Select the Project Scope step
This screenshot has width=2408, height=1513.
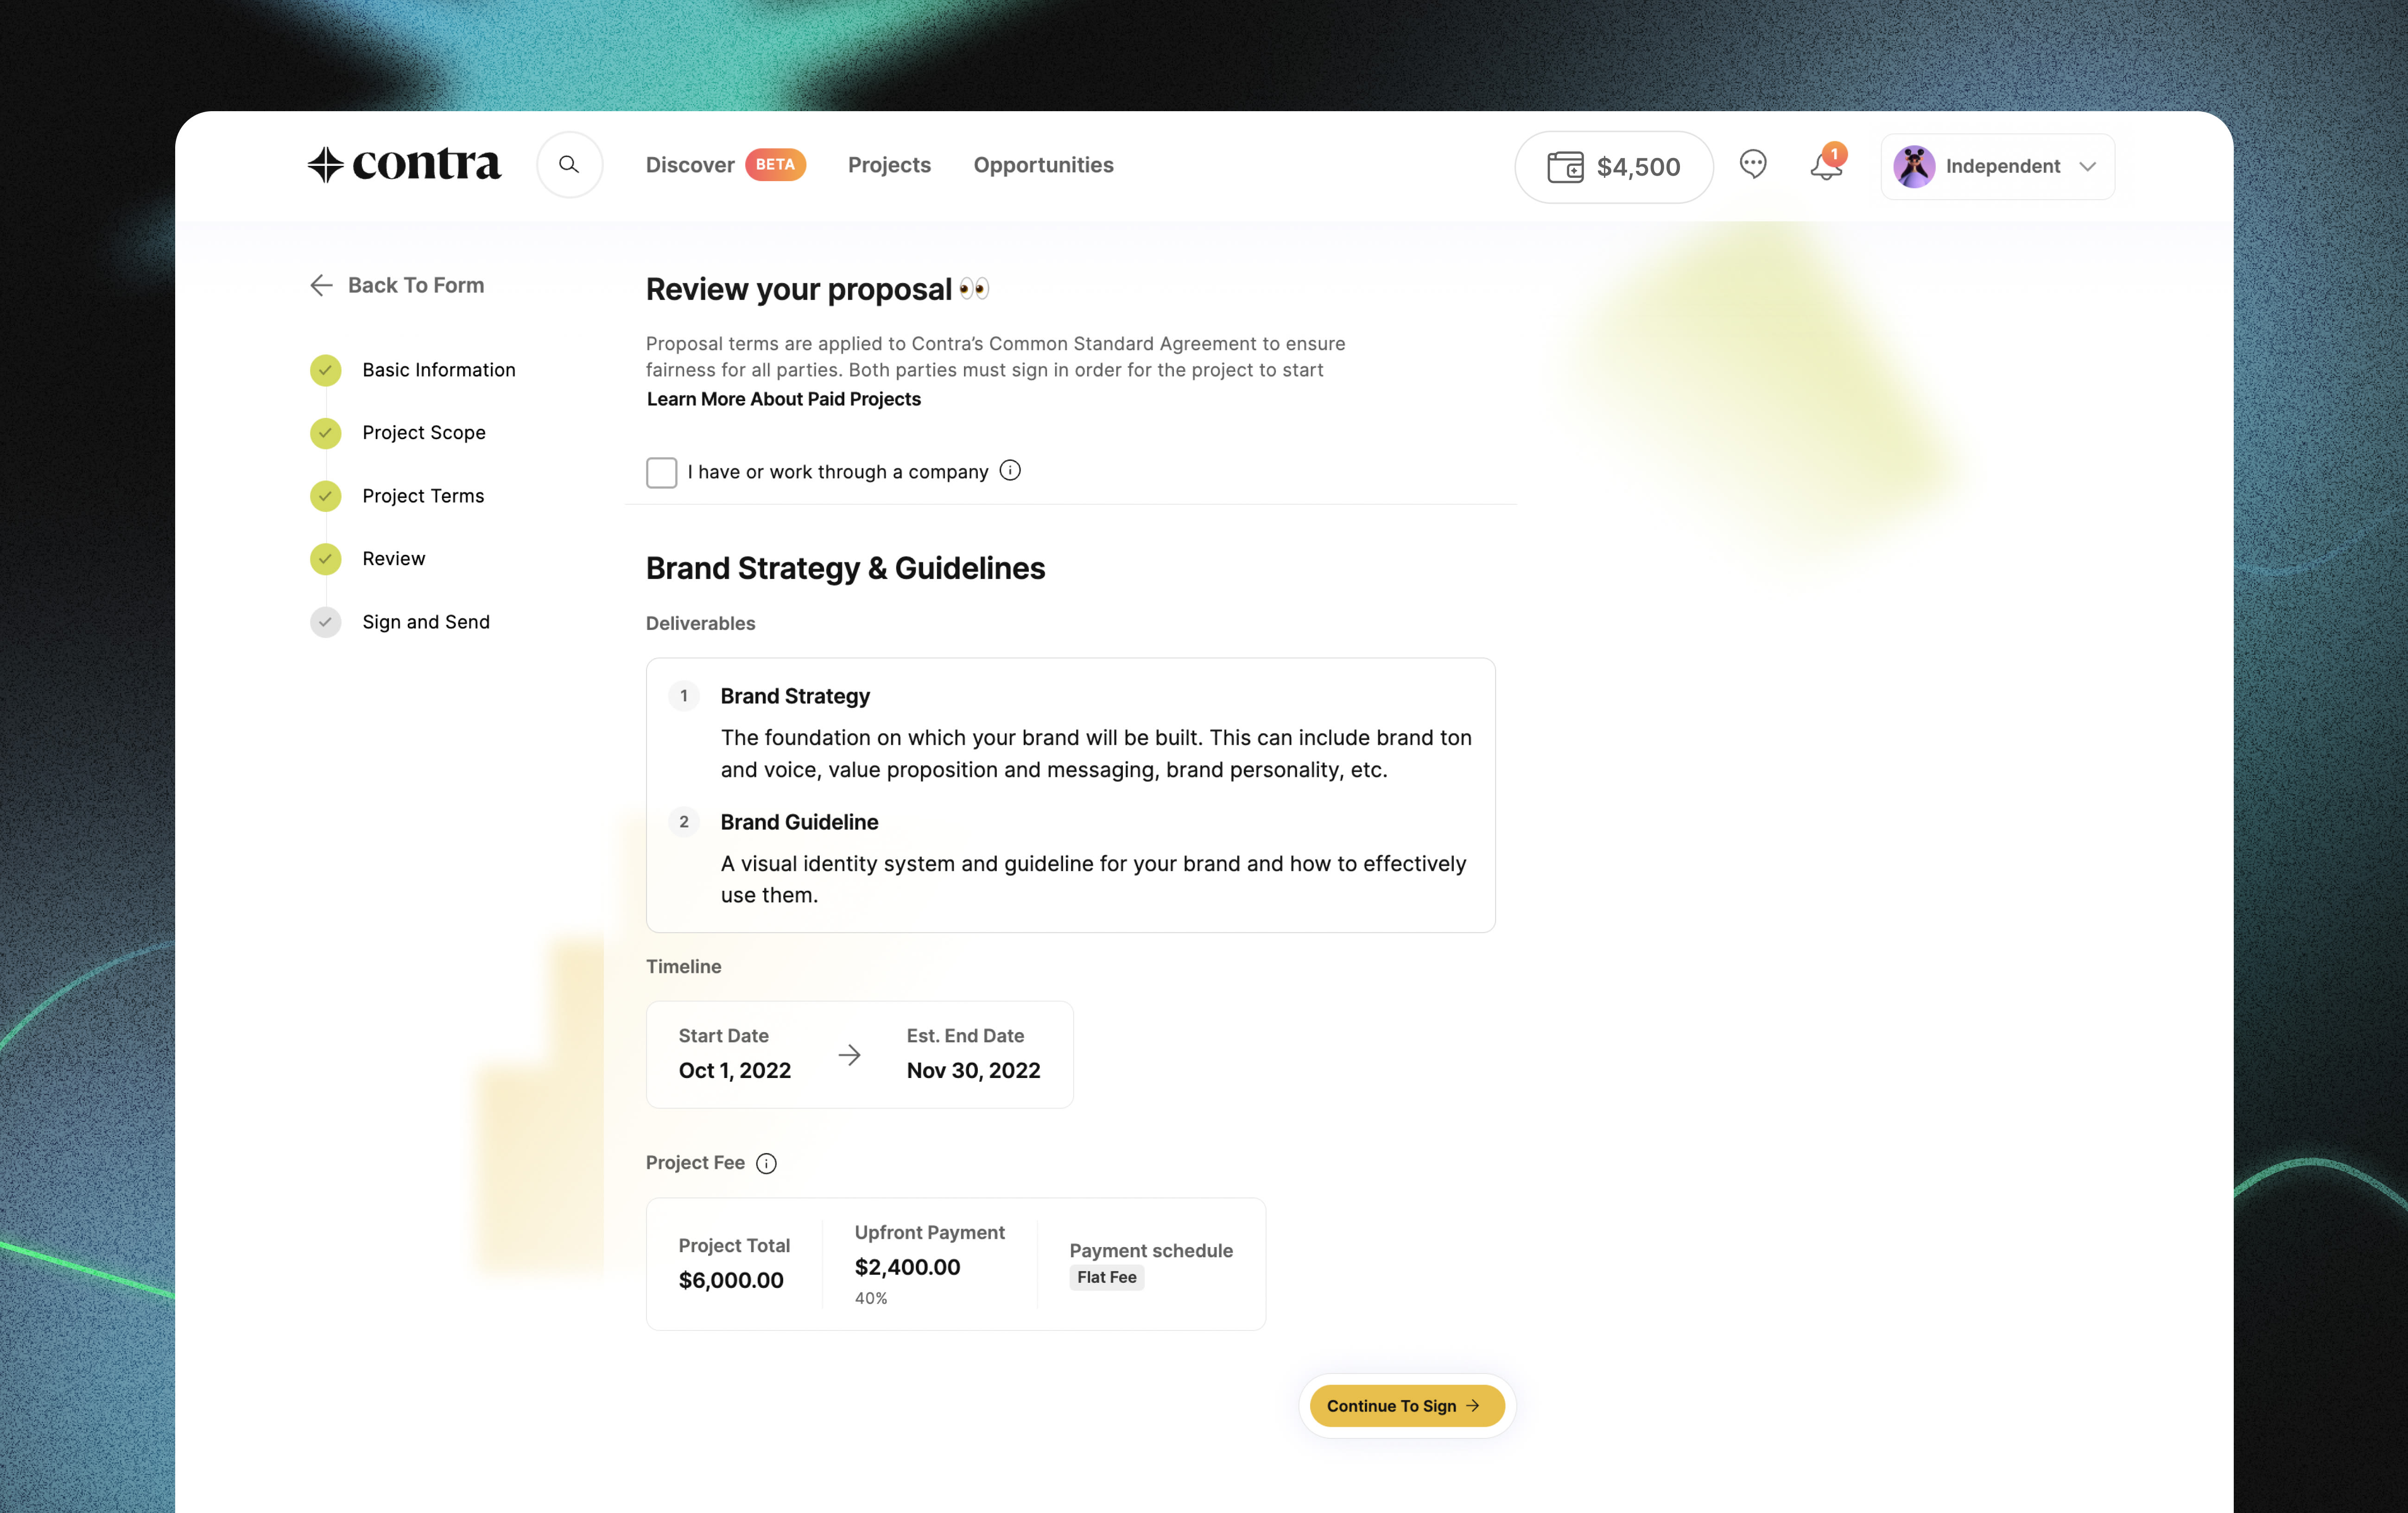tap(424, 433)
